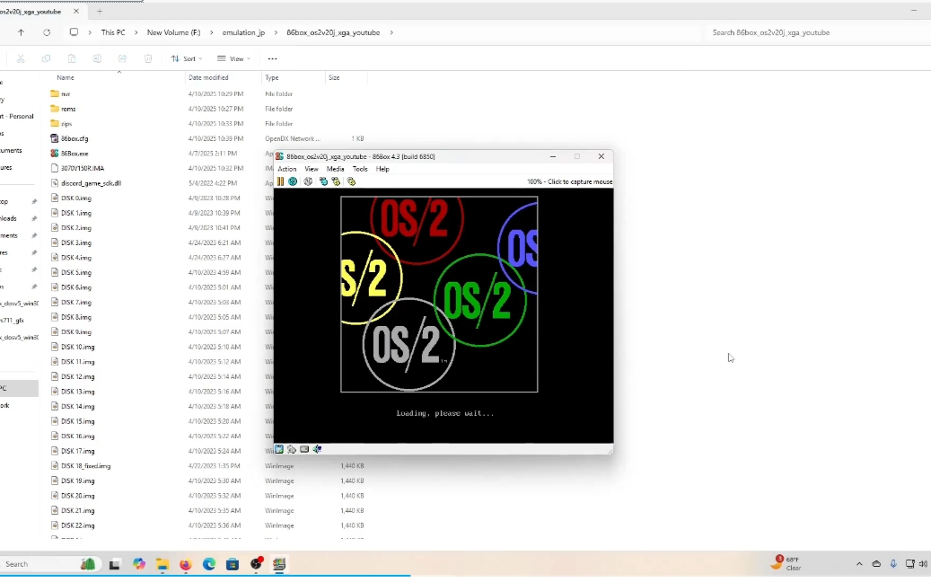Click the Copy icon in Explorer toolbar

47,58
